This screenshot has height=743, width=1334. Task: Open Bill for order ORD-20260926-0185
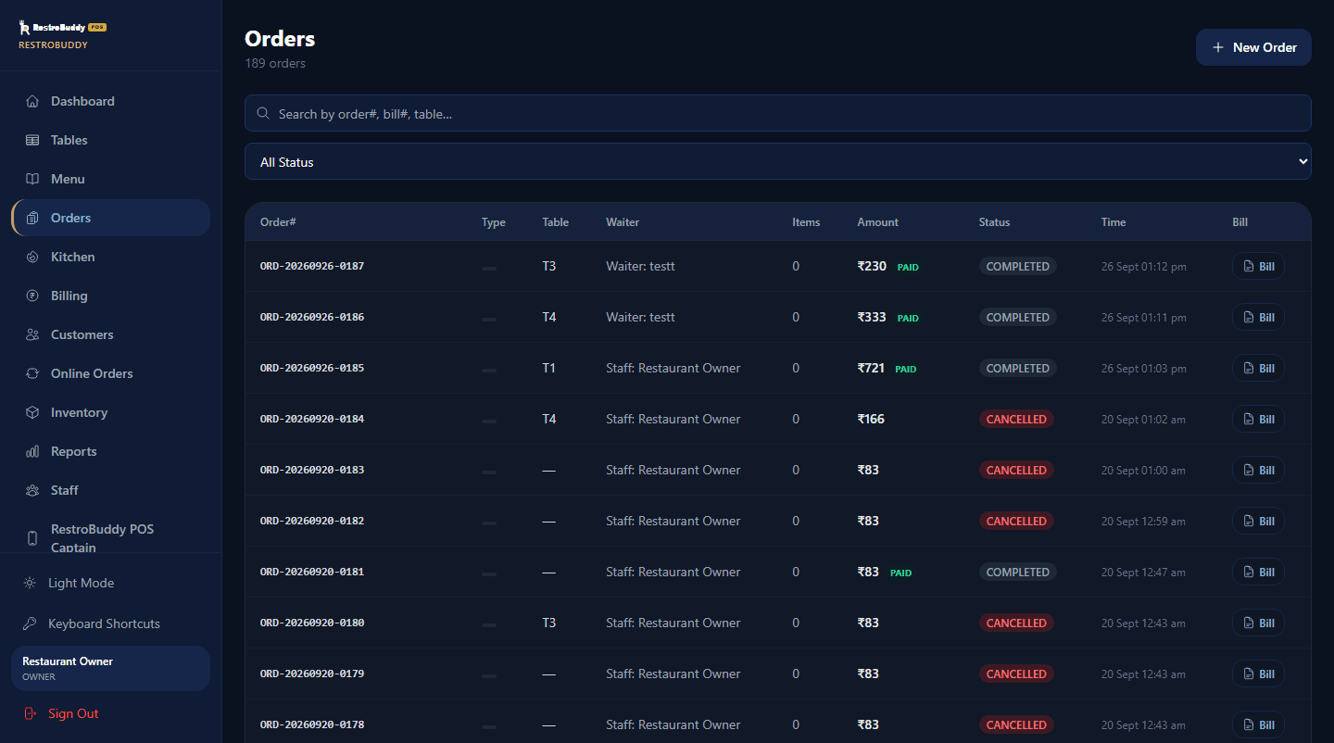[x=1258, y=368]
